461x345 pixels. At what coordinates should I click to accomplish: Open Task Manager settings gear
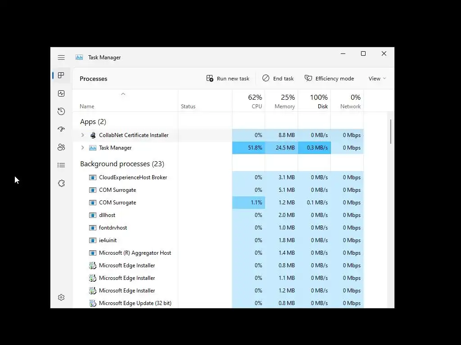pyautogui.click(x=61, y=297)
